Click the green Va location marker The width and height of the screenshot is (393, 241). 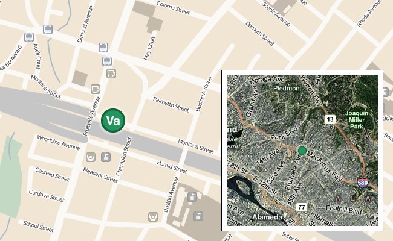(x=113, y=120)
